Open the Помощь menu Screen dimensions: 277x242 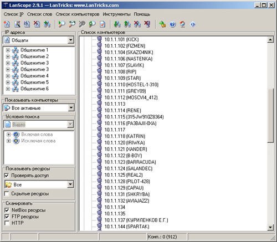[x=142, y=14]
